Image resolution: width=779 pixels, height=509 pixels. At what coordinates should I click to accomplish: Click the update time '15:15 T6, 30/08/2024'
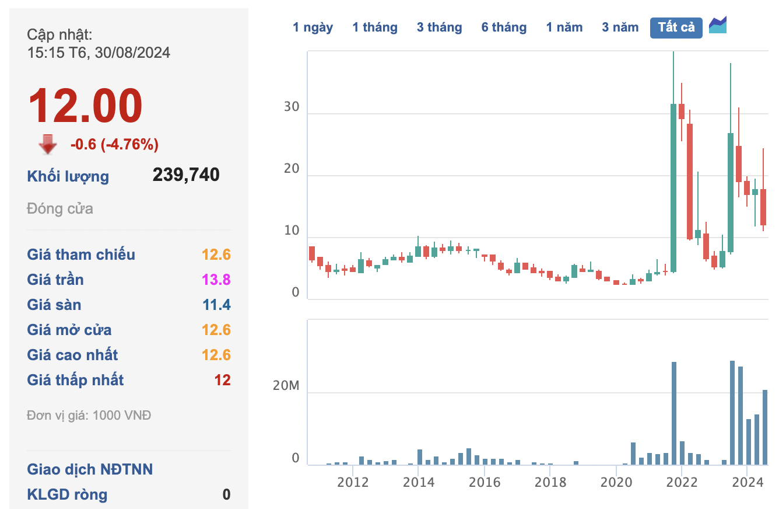click(99, 53)
